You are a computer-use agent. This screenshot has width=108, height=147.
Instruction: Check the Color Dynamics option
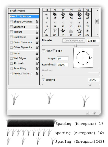click(11, 42)
